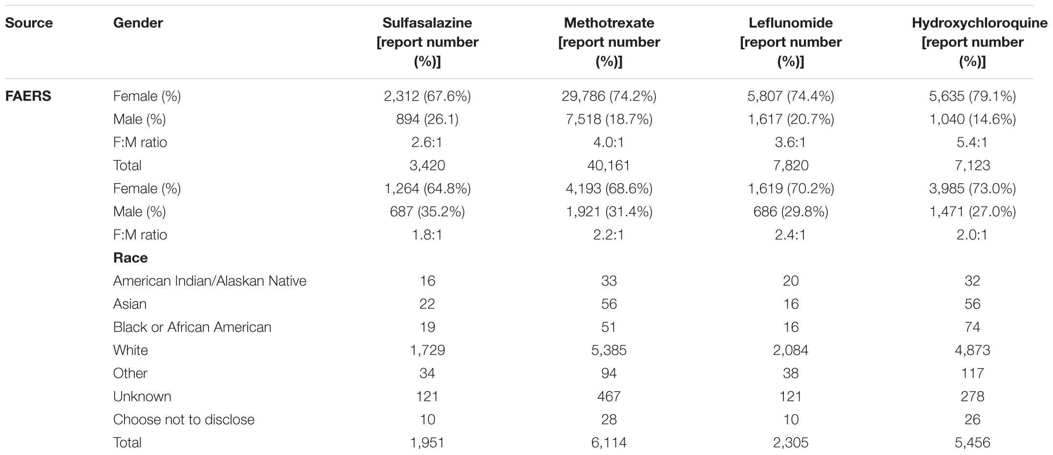The width and height of the screenshot is (1053, 455).
Task: Select the American Indian/Alaskan Native row label
Action: point(210,281)
